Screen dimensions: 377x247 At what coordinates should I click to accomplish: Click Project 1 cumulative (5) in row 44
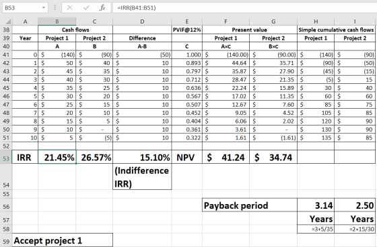pos(316,80)
